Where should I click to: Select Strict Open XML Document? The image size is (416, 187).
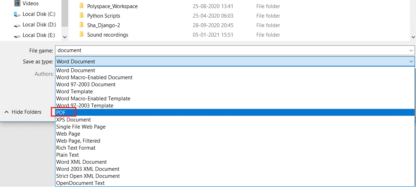tap(235, 176)
